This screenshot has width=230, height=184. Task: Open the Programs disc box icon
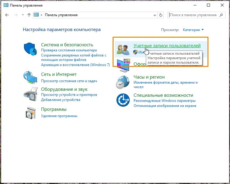(31, 113)
